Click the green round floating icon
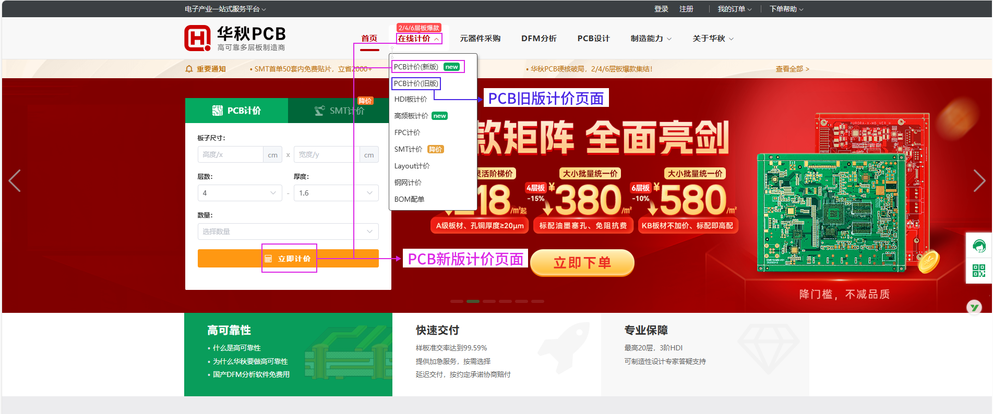 click(974, 307)
